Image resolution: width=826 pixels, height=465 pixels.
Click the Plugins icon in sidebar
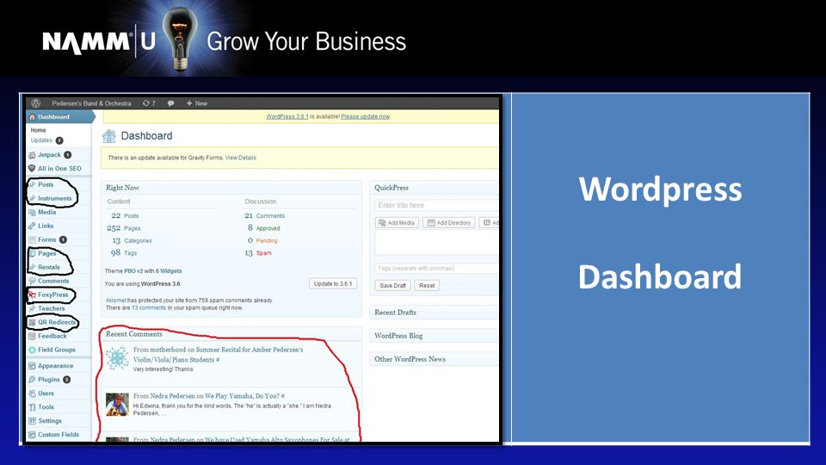[32, 380]
